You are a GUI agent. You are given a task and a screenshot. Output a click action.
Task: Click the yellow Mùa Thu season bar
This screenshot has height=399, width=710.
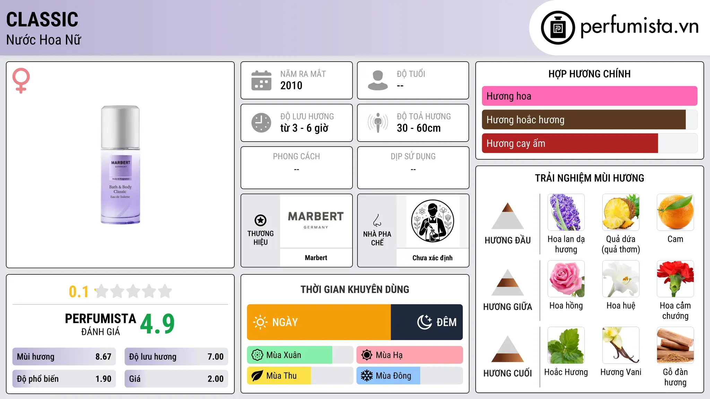point(279,376)
